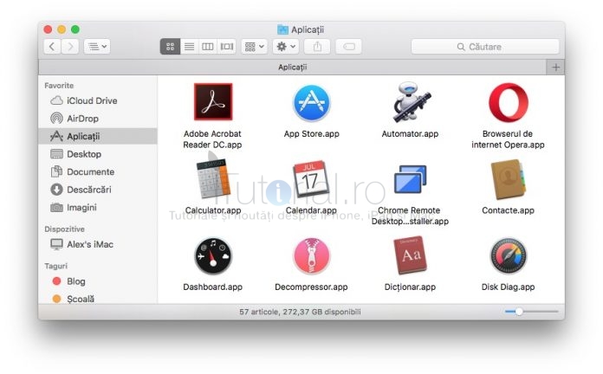Screen dimensions: 603x374
Task: Select Chrome Remote Desktop installer icon
Action: tap(410, 180)
